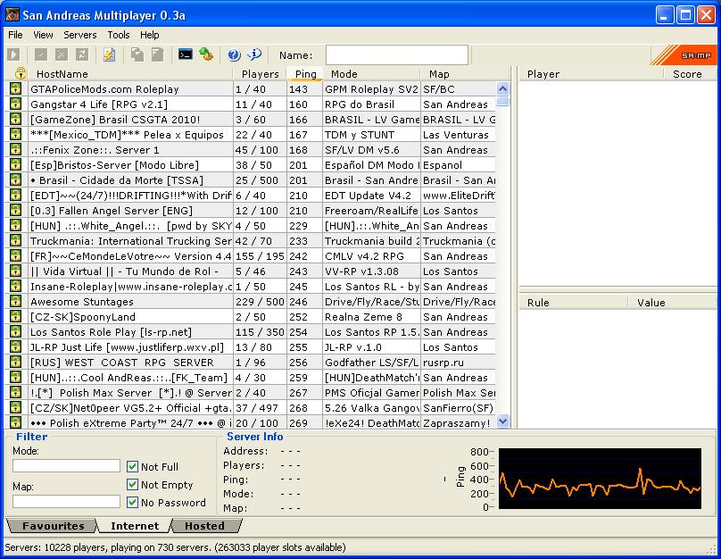721x559 pixels.
Task: Click the About info speech bubble icon
Action: 254,54
